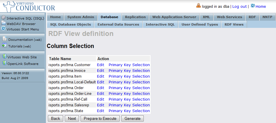The image size is (276, 123).
Task: Open the RDF Views sub-tab
Action: tap(234, 24)
